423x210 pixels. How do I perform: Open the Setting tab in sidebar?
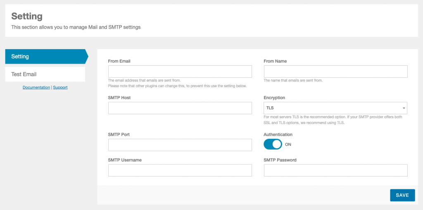[x=45, y=56]
